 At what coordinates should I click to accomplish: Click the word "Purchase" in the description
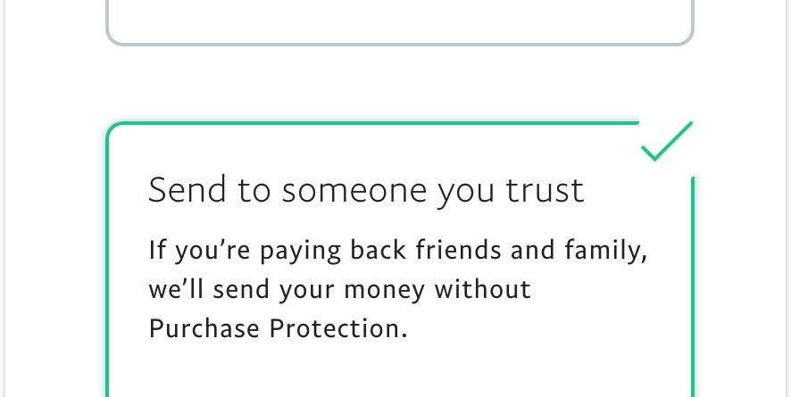[x=204, y=329]
